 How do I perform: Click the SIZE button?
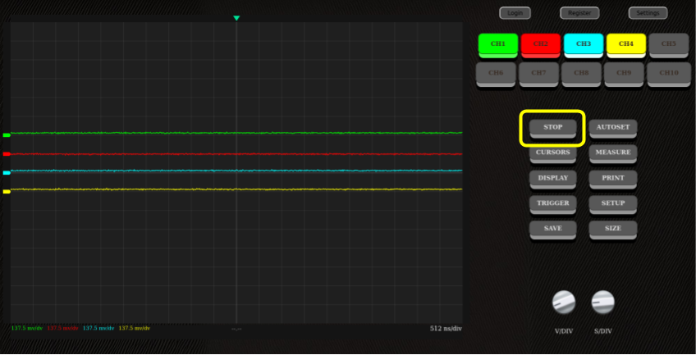coord(613,229)
